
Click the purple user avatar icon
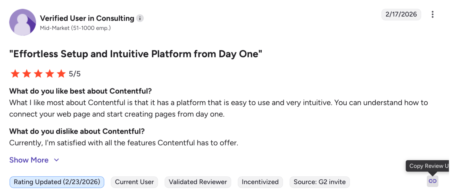(23, 22)
